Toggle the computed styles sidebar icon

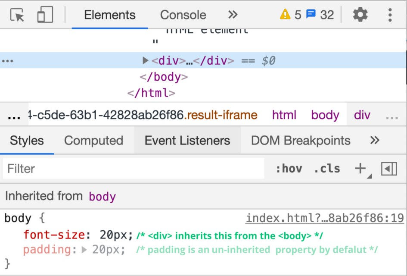click(389, 169)
